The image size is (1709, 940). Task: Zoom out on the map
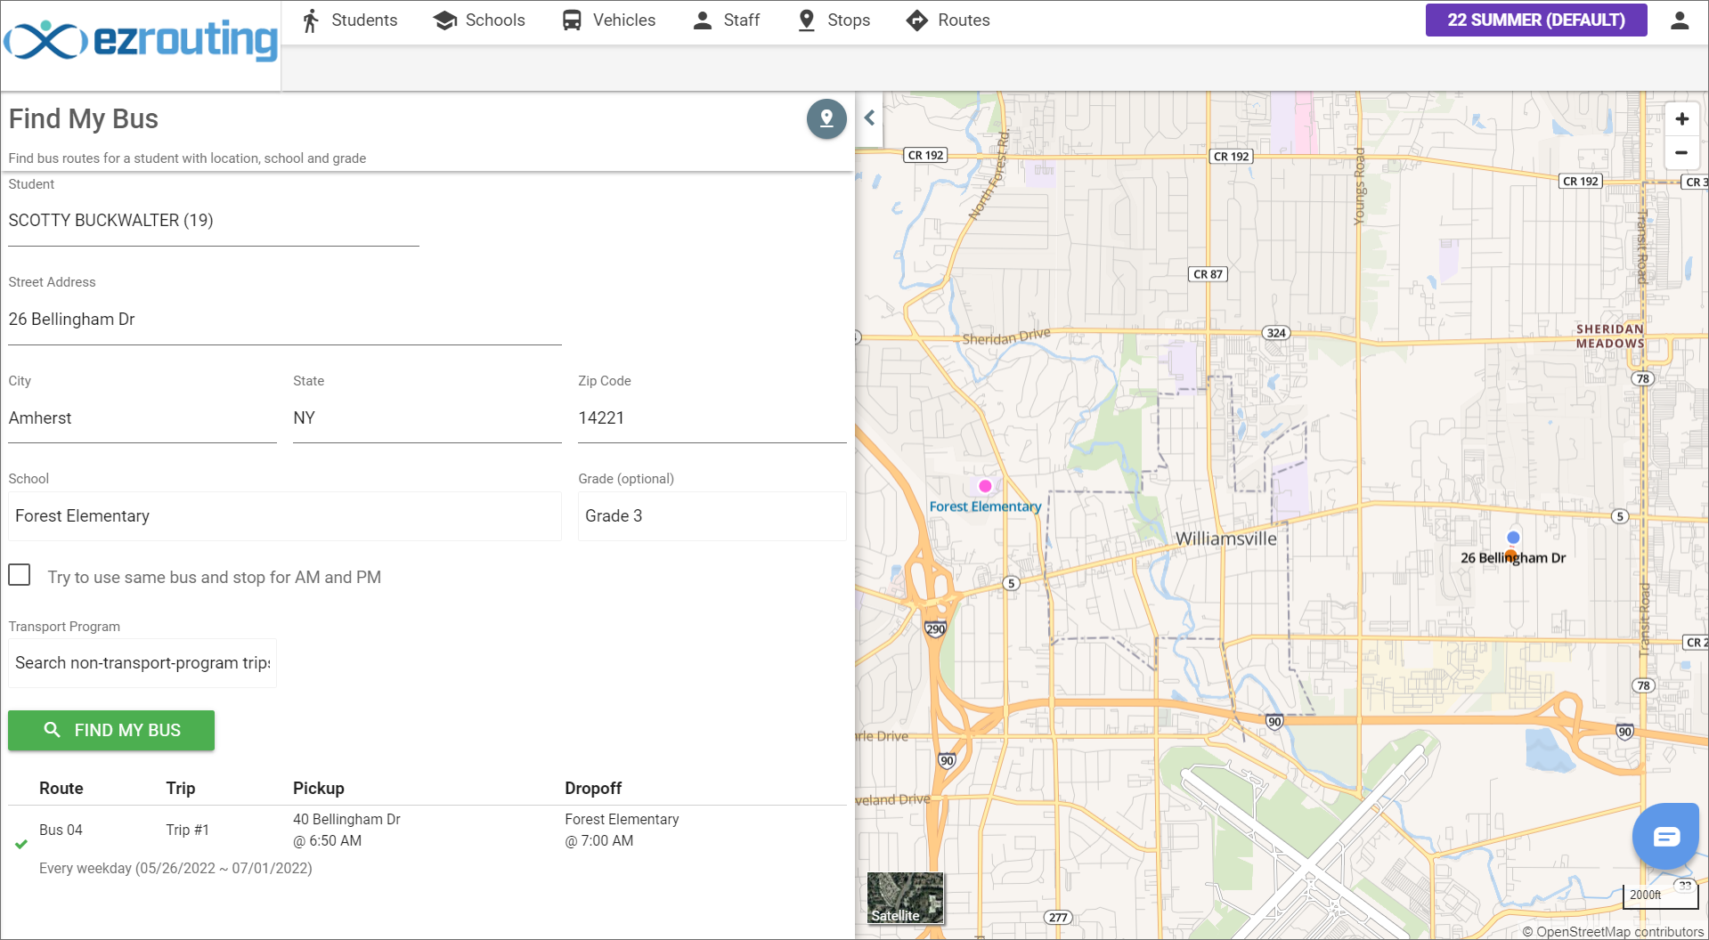[x=1681, y=153]
